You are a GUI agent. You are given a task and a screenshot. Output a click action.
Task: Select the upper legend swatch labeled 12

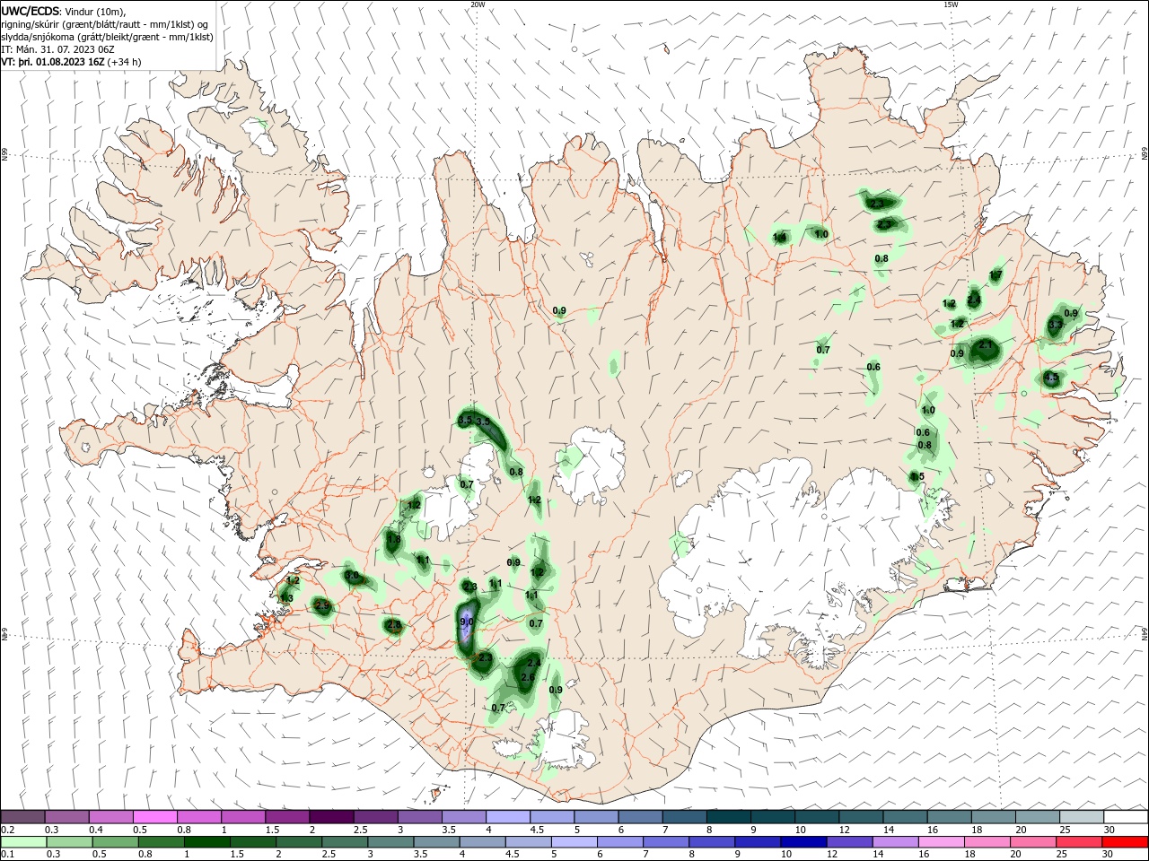pos(862,816)
